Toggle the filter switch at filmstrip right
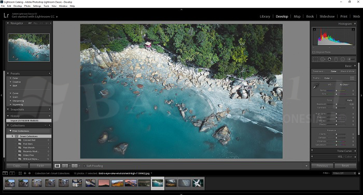Image resolution: width=363 pixels, height=195 pixels. click(x=359, y=173)
